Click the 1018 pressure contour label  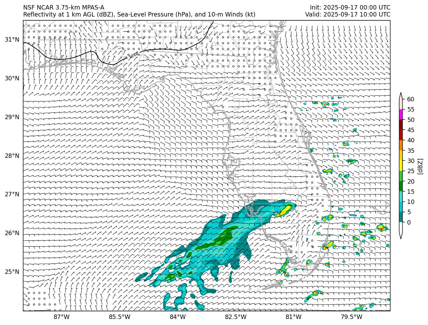coord(134,55)
